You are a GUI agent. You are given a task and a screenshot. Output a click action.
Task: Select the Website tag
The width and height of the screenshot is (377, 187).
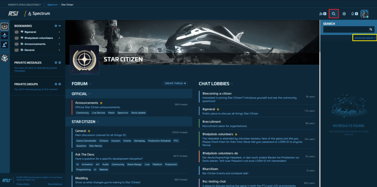(103, 169)
